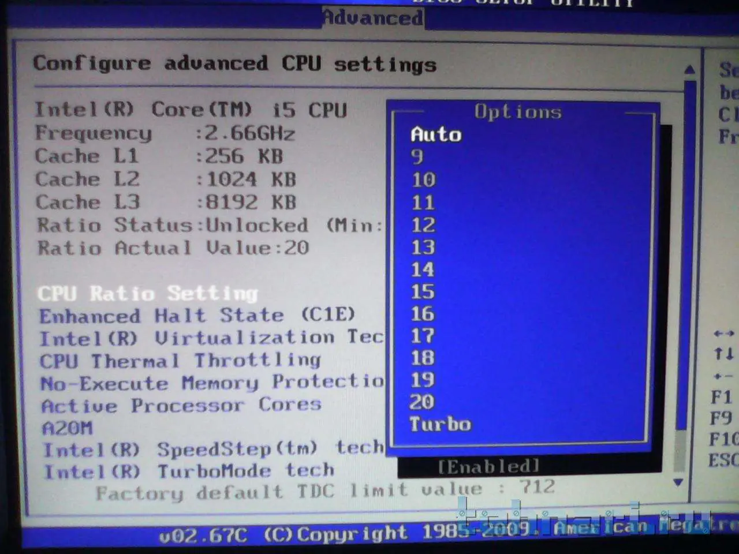Select ratio 11 in the Options popup

click(423, 202)
